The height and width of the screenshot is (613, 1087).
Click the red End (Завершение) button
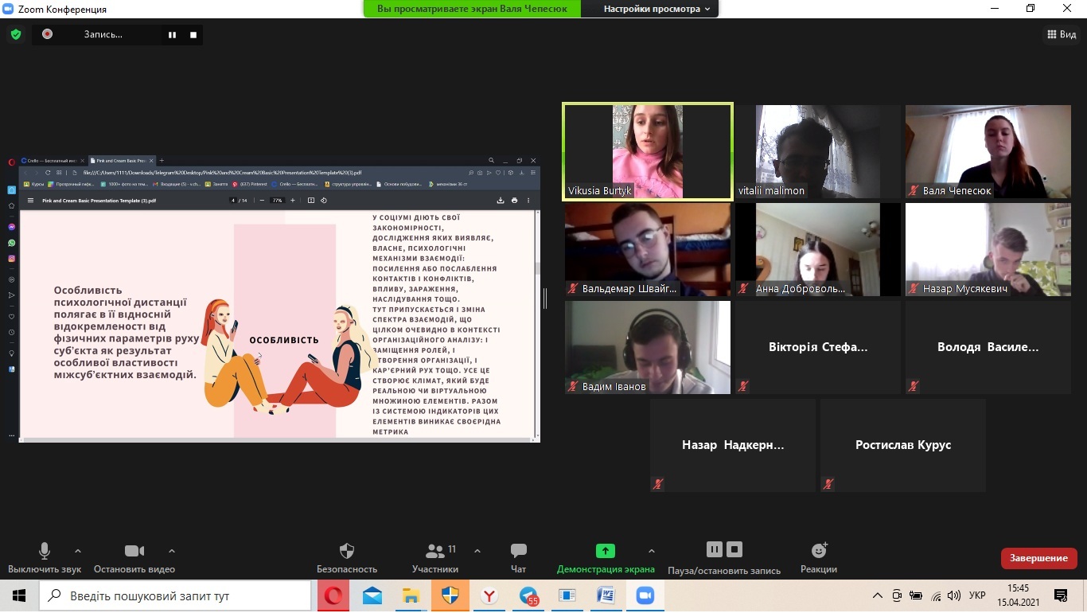coord(1038,558)
